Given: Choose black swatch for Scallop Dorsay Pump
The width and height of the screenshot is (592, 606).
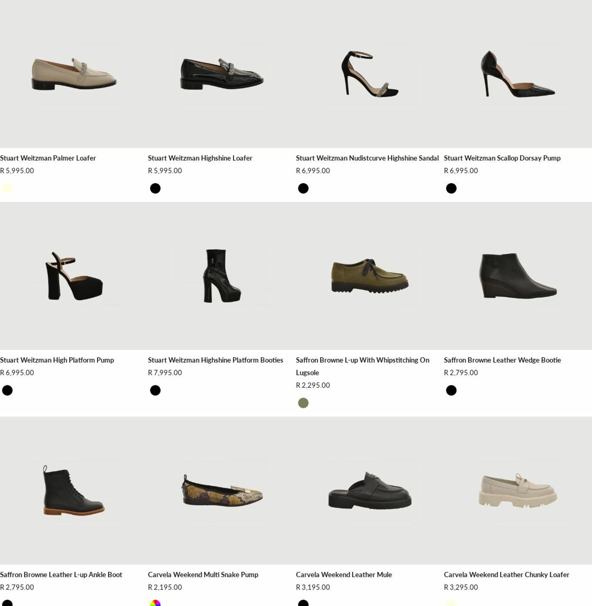Looking at the screenshot, I should click(451, 188).
